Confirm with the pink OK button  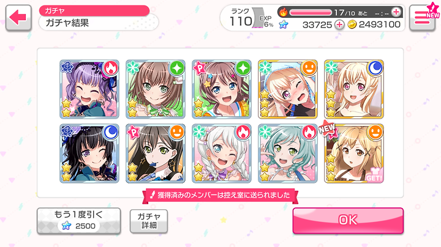[x=348, y=220]
